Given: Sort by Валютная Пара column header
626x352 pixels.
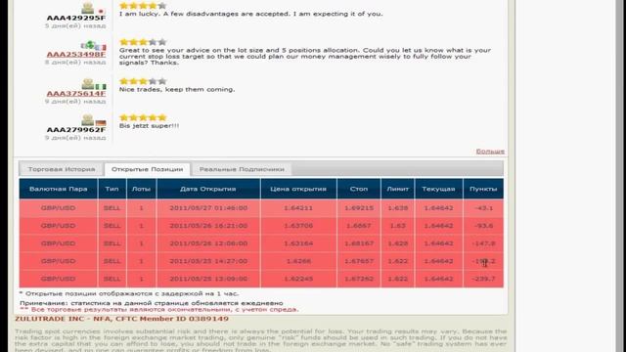Looking at the screenshot, I should tap(59, 189).
